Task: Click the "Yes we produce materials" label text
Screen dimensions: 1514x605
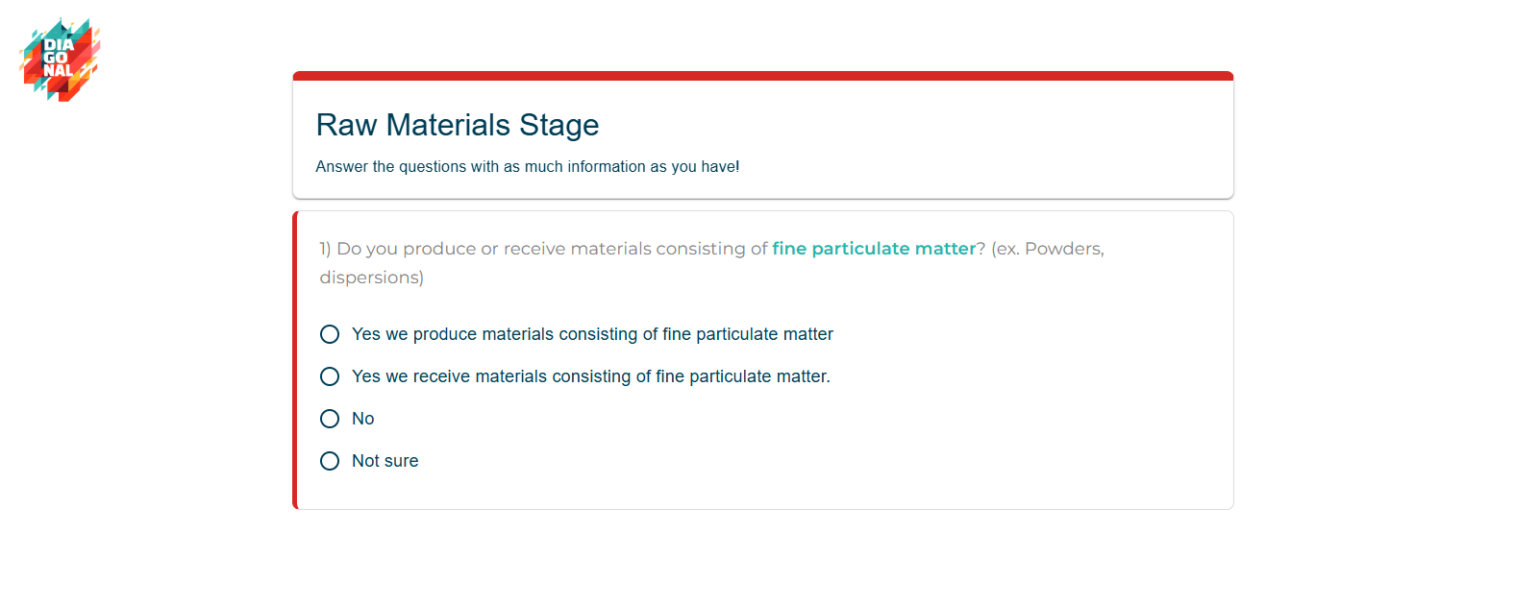Action: (592, 334)
